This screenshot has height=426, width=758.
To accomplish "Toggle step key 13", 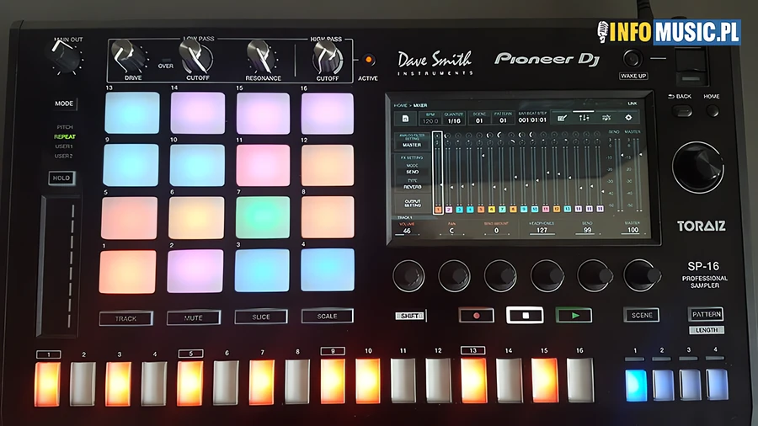I will tap(473, 380).
